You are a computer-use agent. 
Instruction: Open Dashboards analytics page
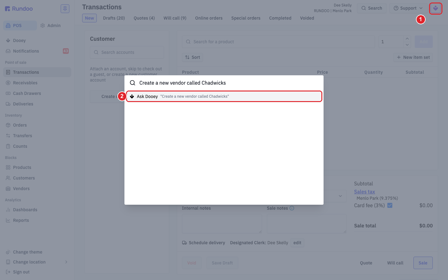[x=37, y=210]
